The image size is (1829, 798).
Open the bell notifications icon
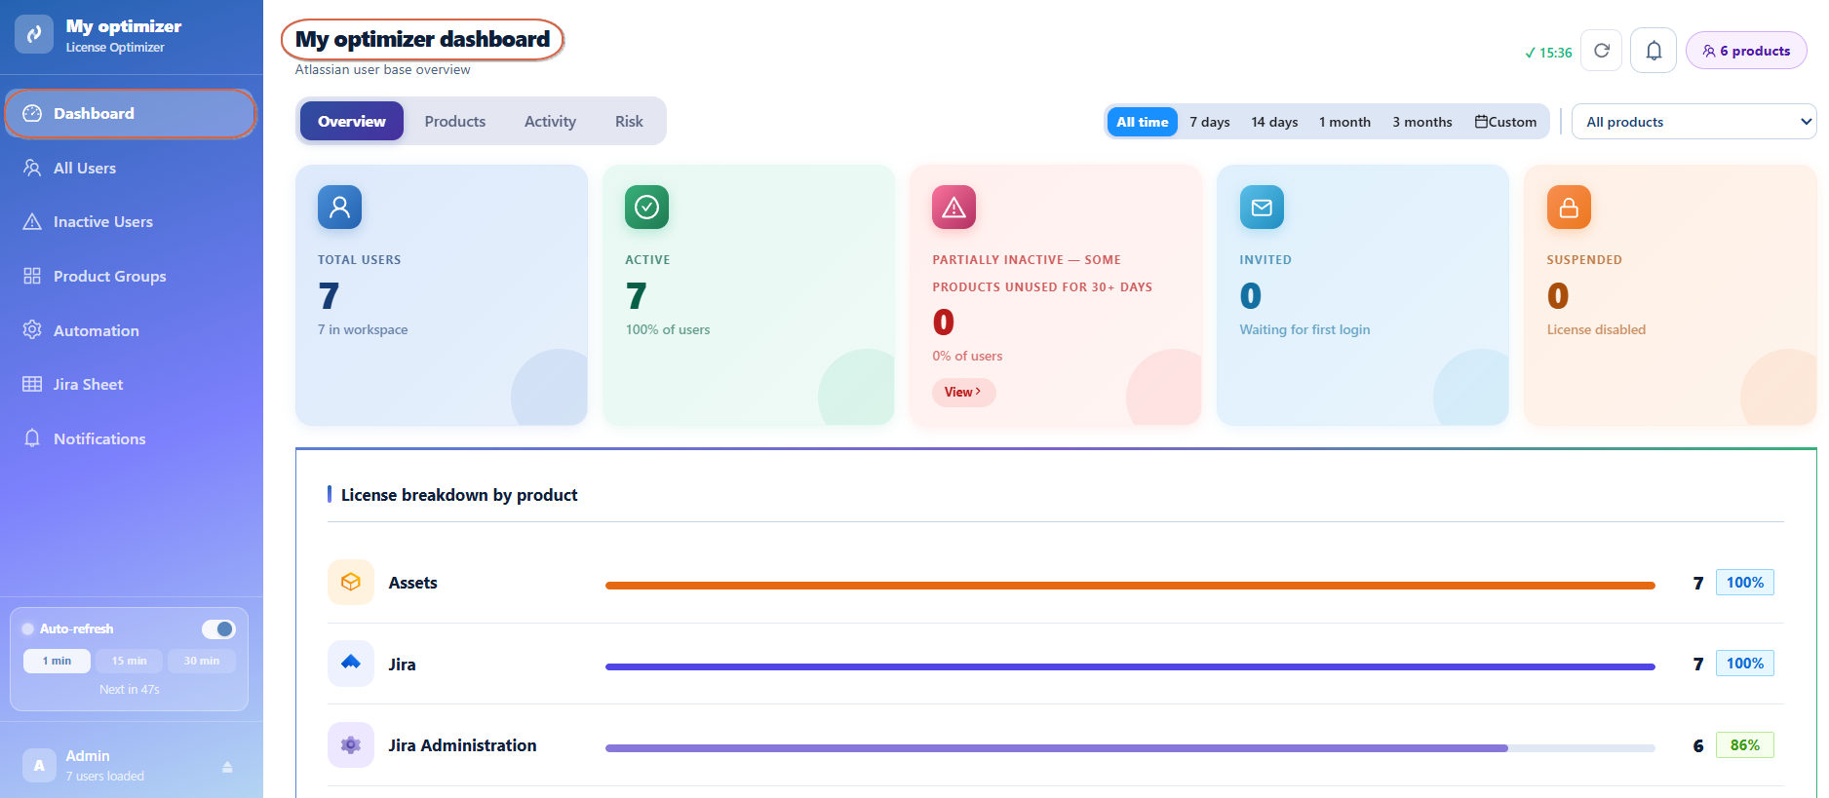point(1654,51)
